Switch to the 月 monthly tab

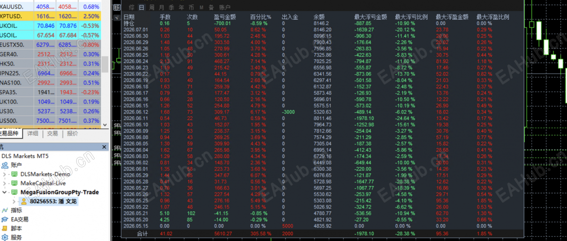point(161,7)
